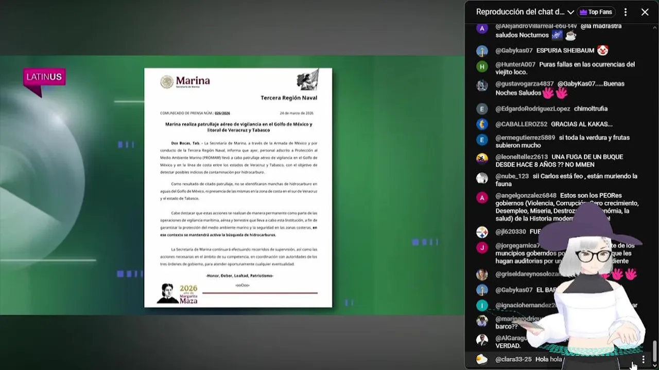Click 'Hola hola' message from @clara33-25

pos(549,359)
